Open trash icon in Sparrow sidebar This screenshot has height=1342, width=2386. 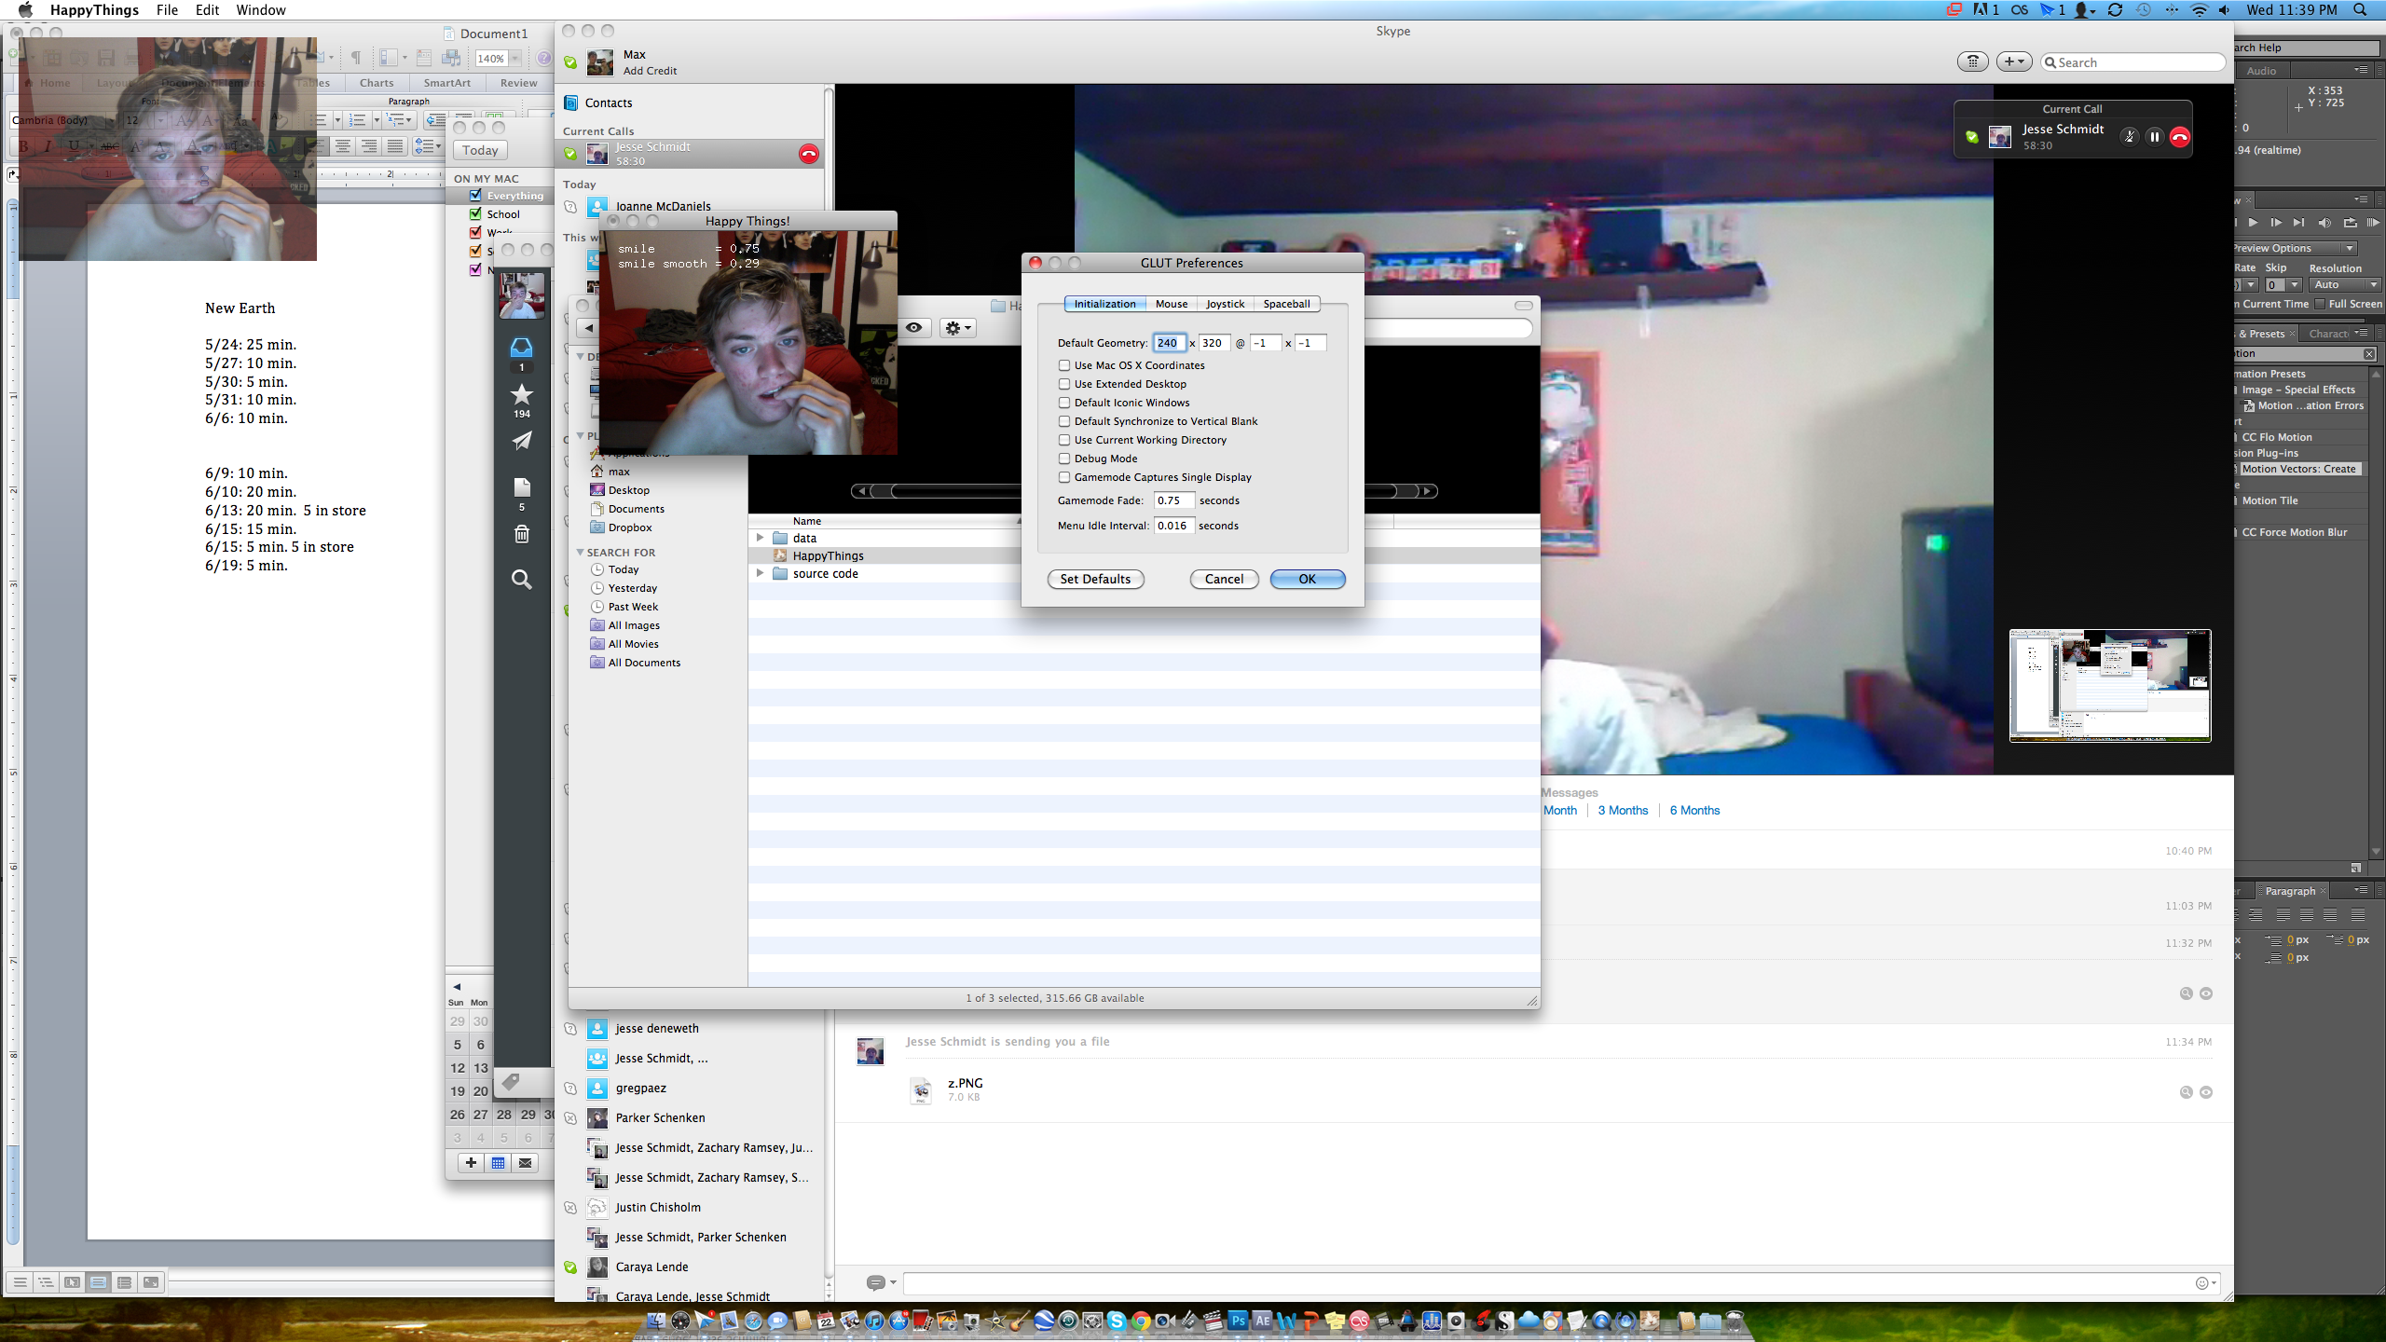tap(521, 534)
